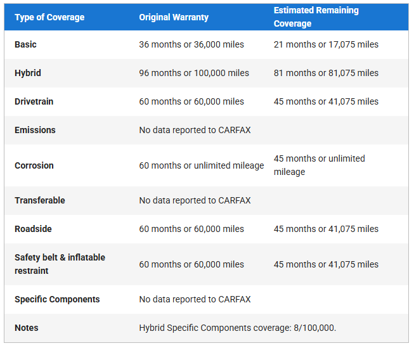The image size is (414, 348).
Task: Click Hybrid's 81 months or 81,075 miles
Action: click(x=326, y=73)
